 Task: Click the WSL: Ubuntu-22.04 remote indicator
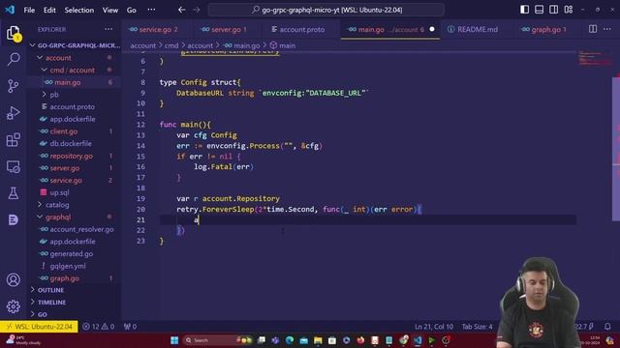pos(39,327)
